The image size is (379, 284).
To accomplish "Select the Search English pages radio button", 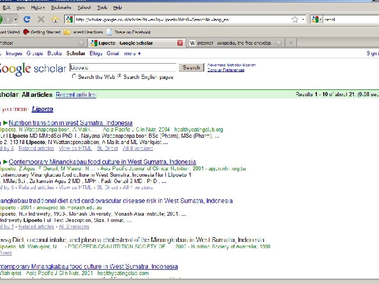I will pos(119,76).
